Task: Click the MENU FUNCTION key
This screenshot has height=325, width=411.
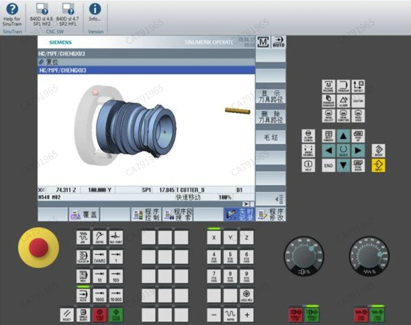Action: [343, 116]
